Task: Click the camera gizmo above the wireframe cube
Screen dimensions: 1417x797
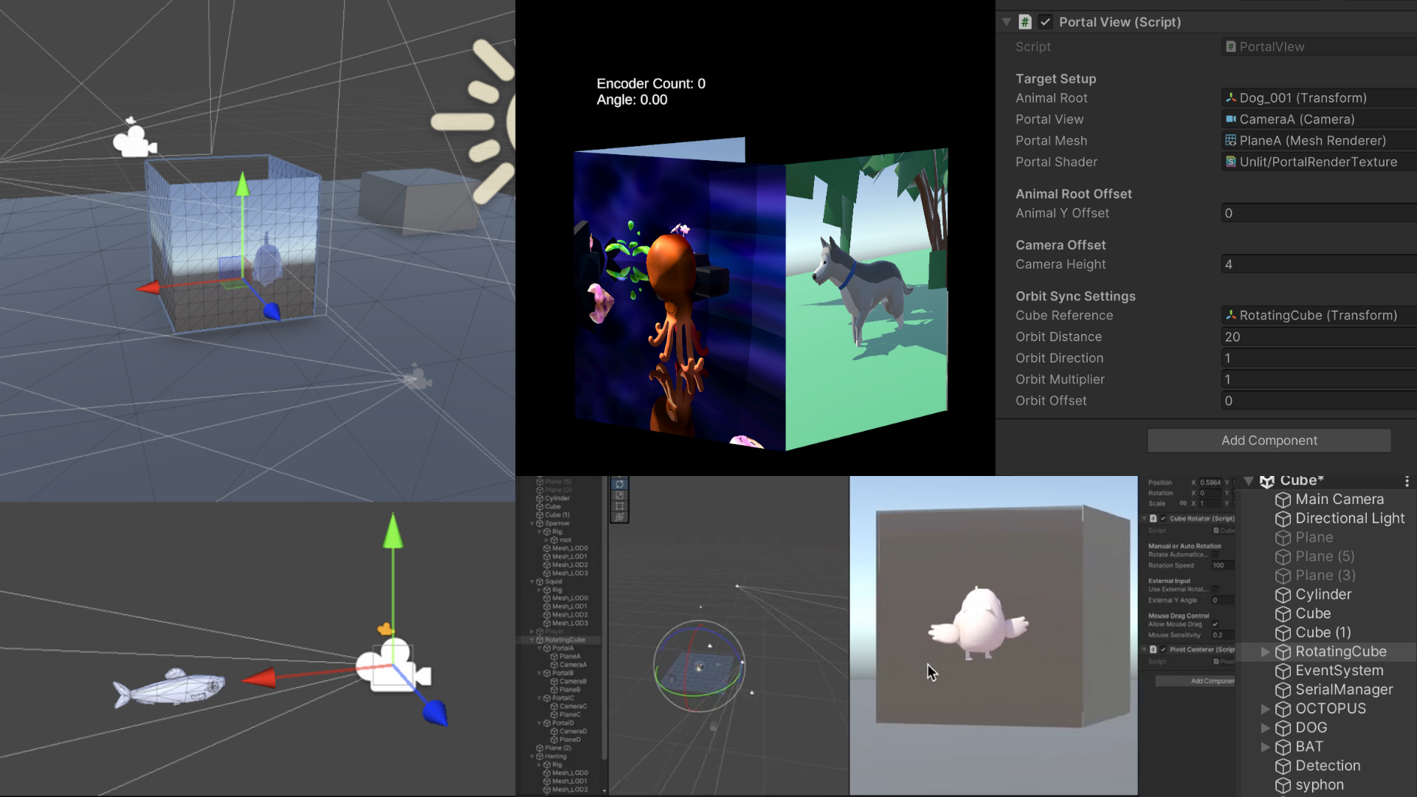Action: coord(134,139)
